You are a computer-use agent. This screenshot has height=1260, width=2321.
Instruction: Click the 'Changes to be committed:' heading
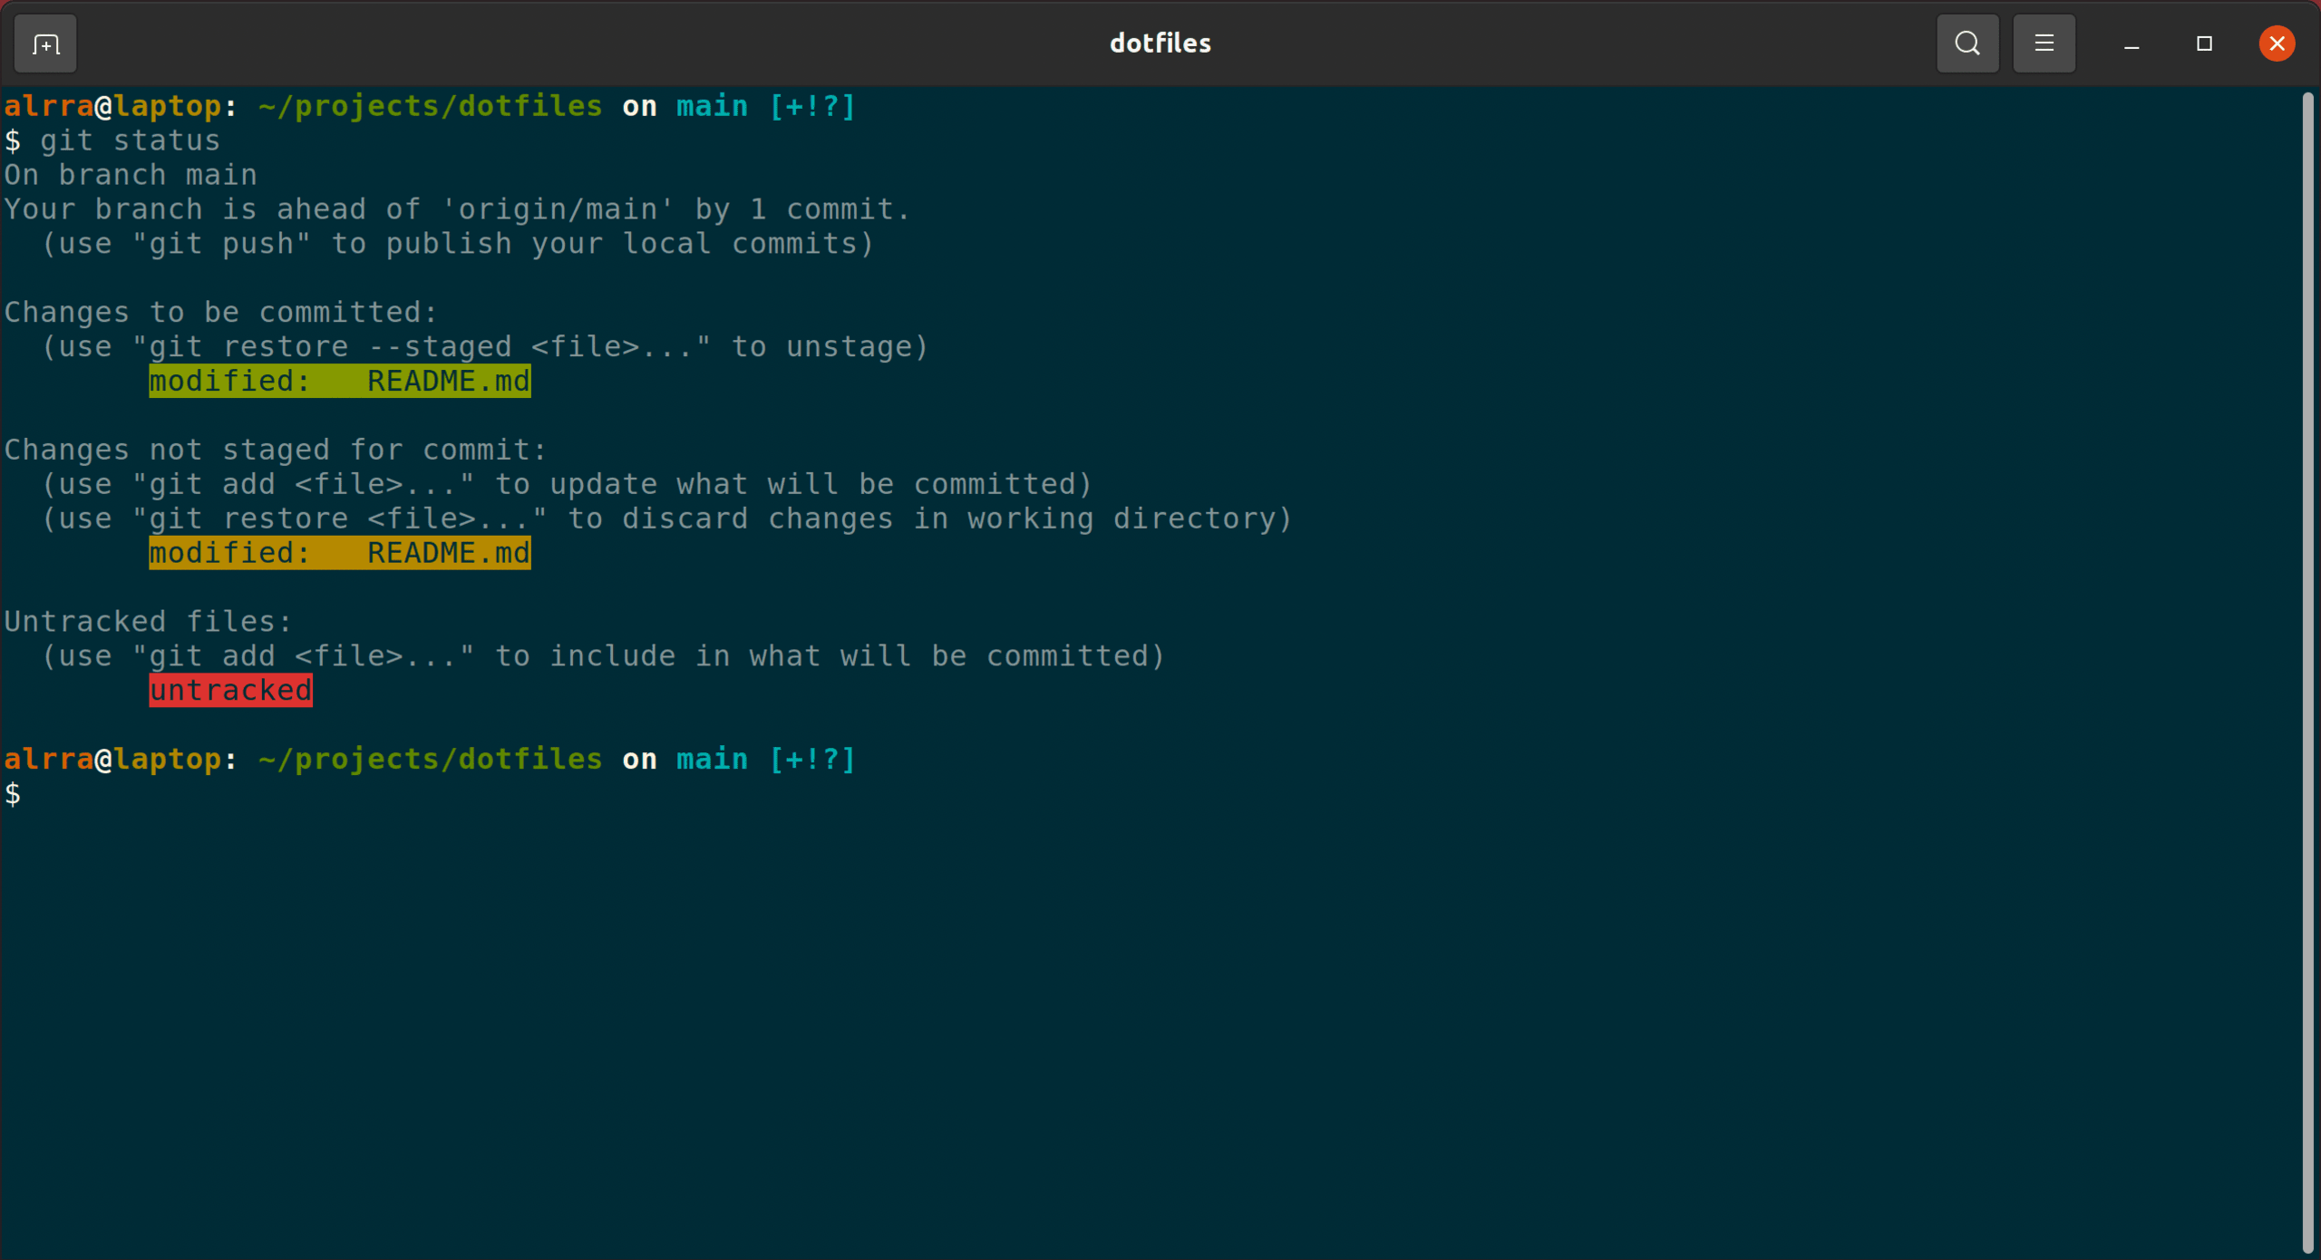(x=221, y=313)
